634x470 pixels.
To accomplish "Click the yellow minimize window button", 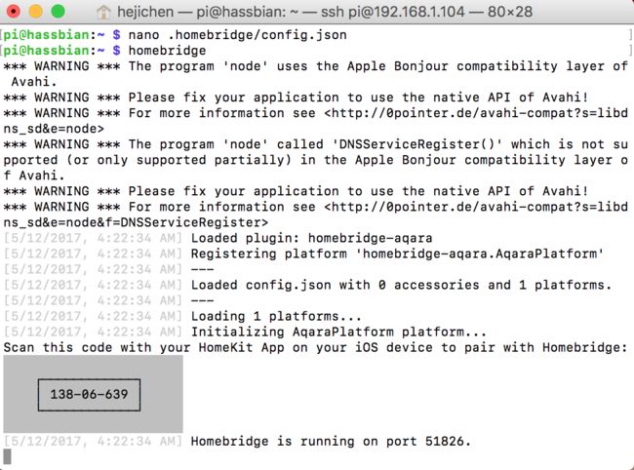I will 35,12.
